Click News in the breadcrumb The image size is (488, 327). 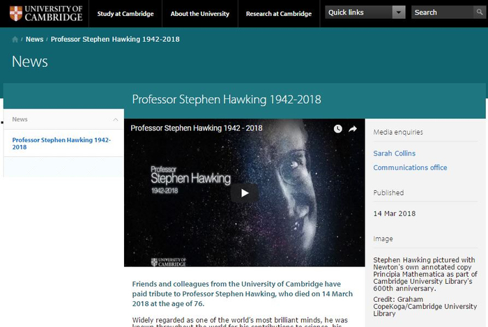(35, 39)
